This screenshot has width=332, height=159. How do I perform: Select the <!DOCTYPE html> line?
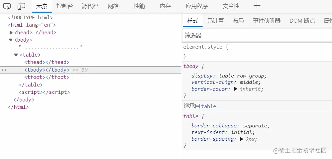(31, 18)
